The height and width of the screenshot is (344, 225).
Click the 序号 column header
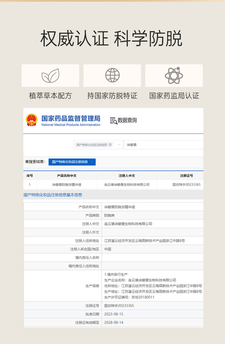30,176
